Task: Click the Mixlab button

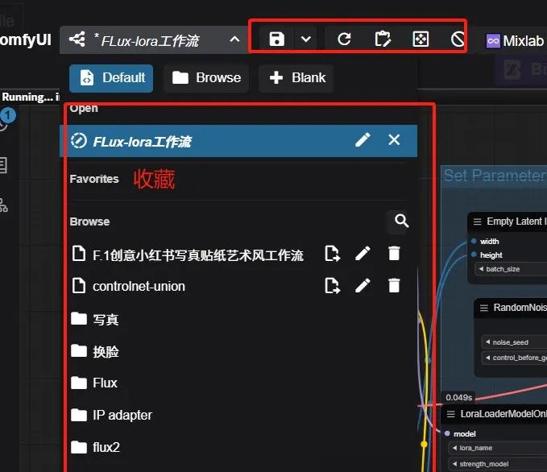Action: point(516,41)
